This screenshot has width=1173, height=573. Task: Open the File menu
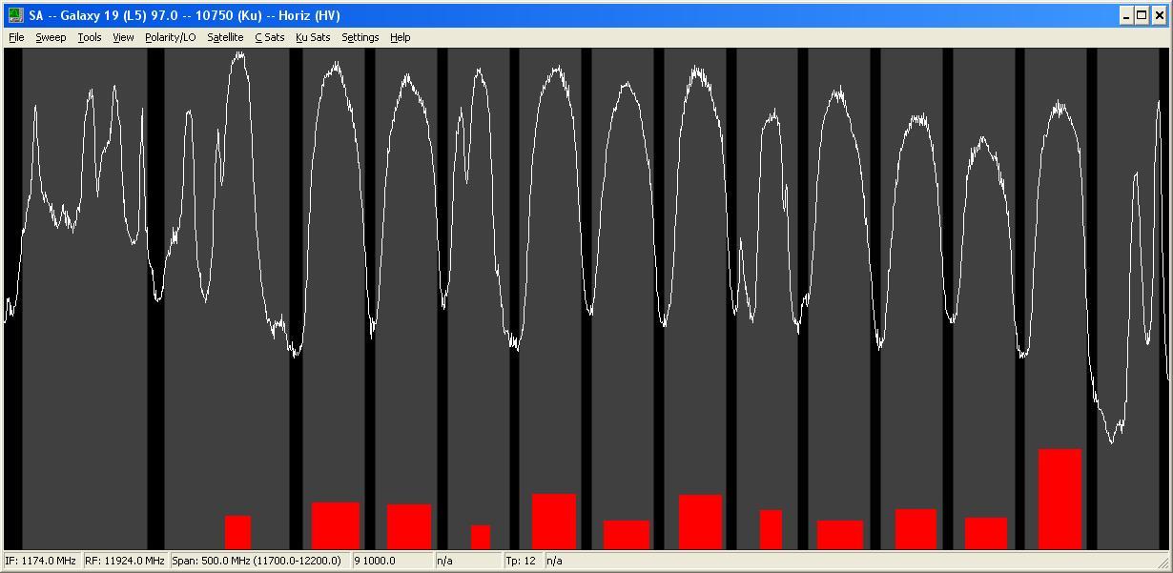[16, 37]
